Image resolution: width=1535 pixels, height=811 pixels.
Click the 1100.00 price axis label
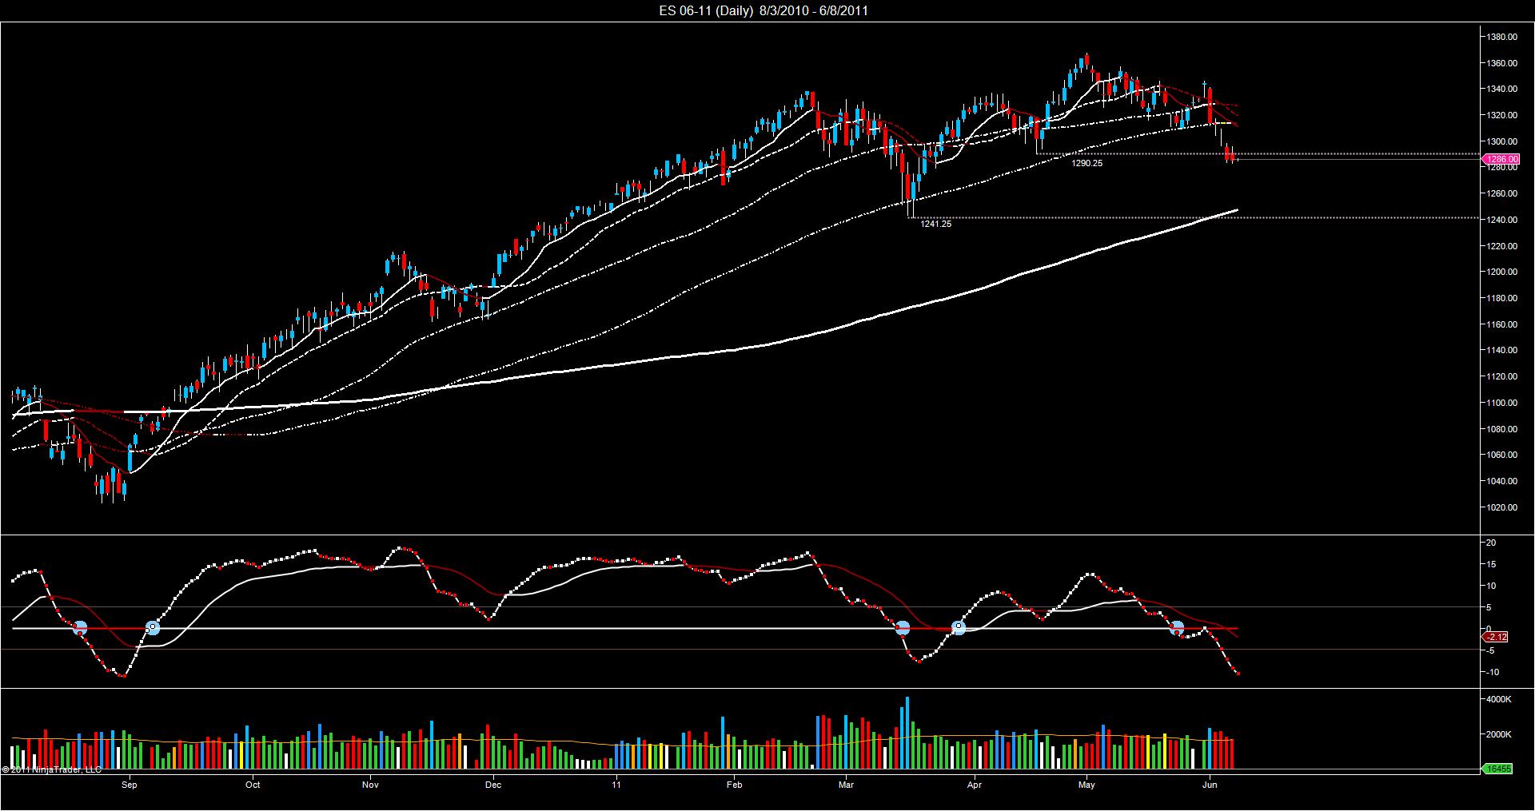1502,403
